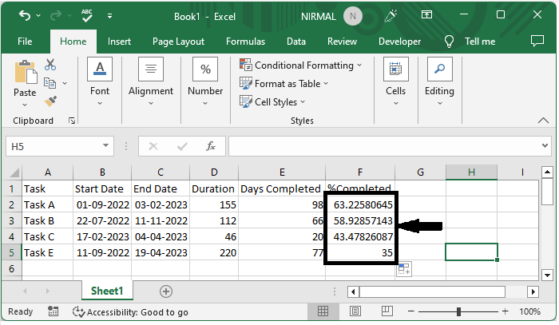Open the Formulas ribbon tab
The width and height of the screenshot is (559, 325).
[245, 42]
